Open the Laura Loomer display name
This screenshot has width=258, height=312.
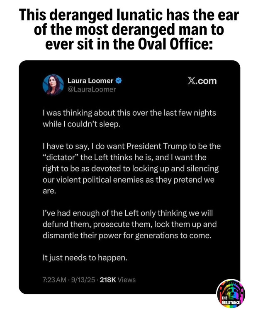(x=90, y=81)
